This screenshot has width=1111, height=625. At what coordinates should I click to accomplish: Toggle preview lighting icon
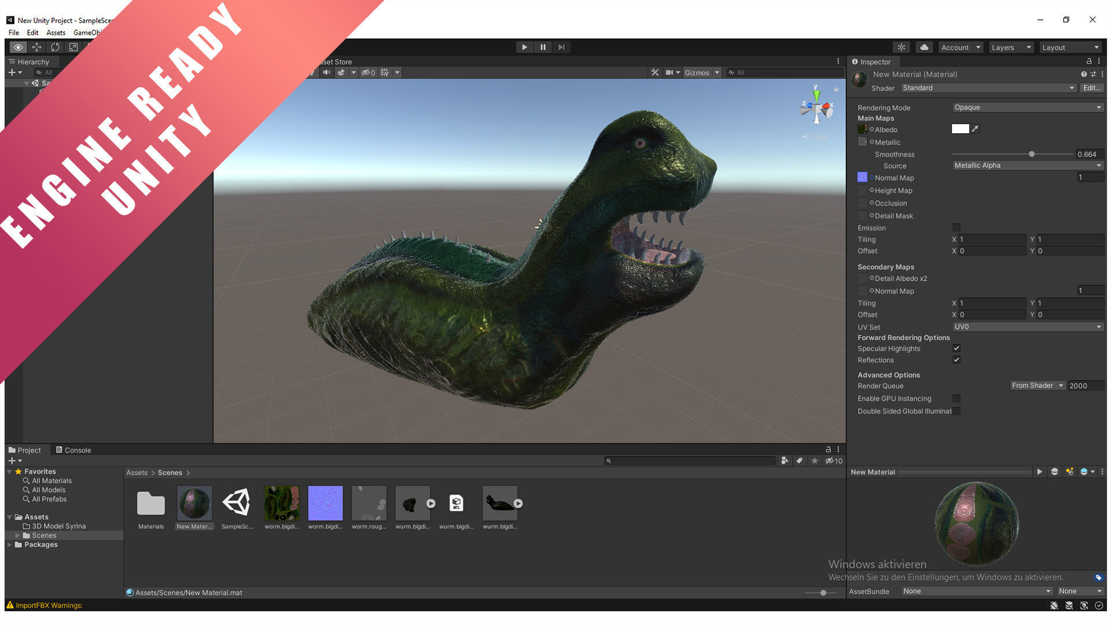(x=1069, y=472)
